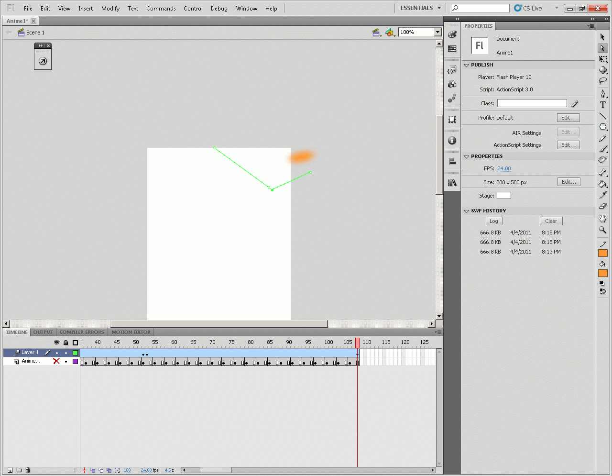Switch to the COMPILER ERRORS tab
This screenshot has width=612, height=476.
tap(82, 332)
